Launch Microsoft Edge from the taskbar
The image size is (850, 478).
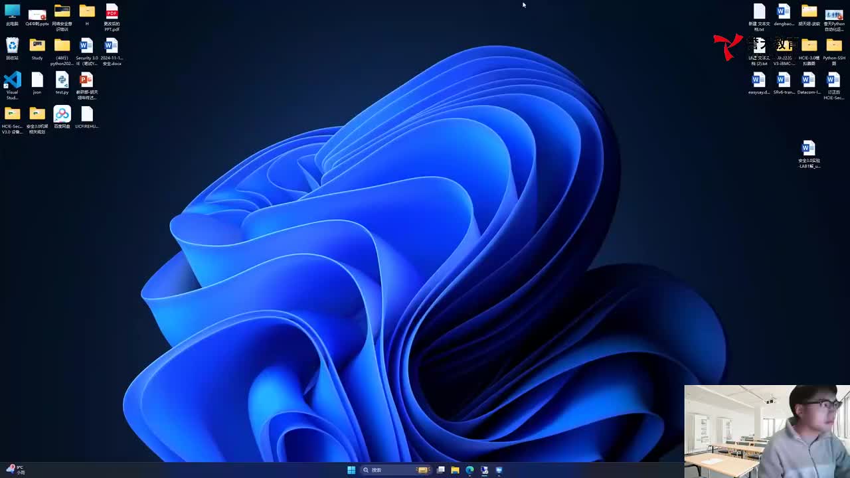(x=469, y=470)
